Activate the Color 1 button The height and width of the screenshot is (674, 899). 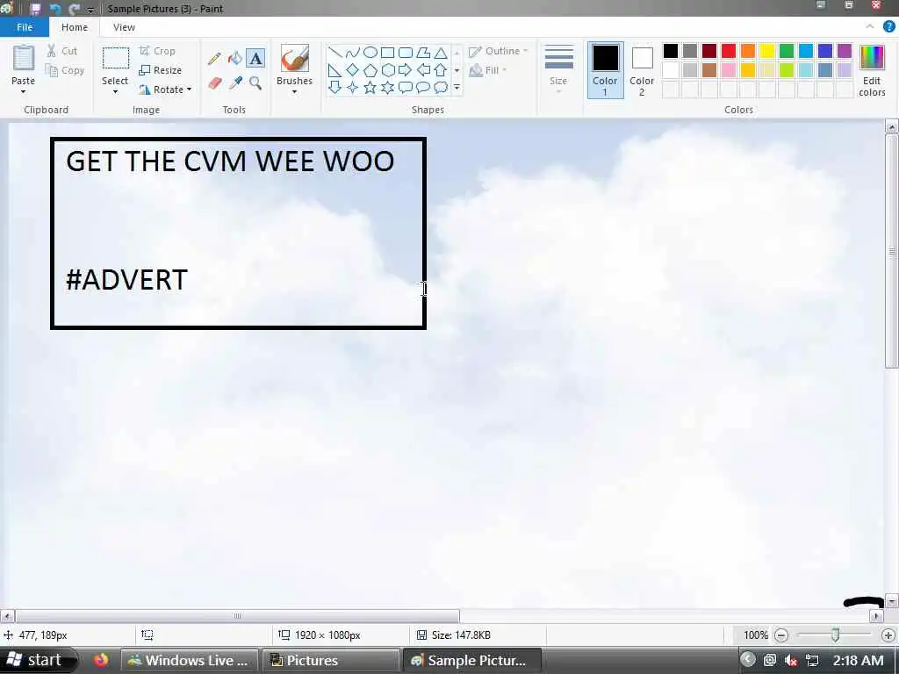[605, 70]
